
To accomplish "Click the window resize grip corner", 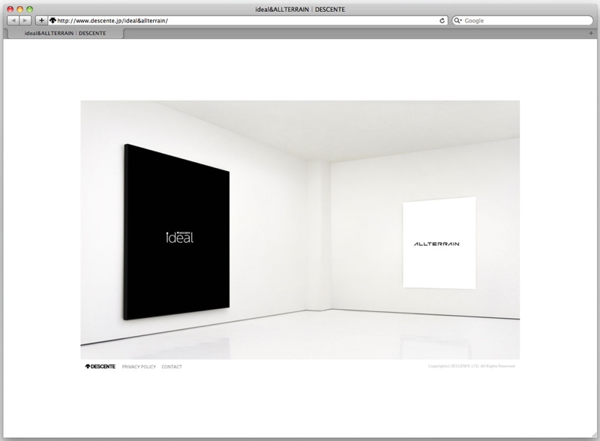I will [594, 435].
